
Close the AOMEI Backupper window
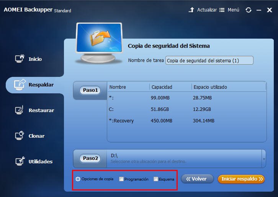(270, 10)
